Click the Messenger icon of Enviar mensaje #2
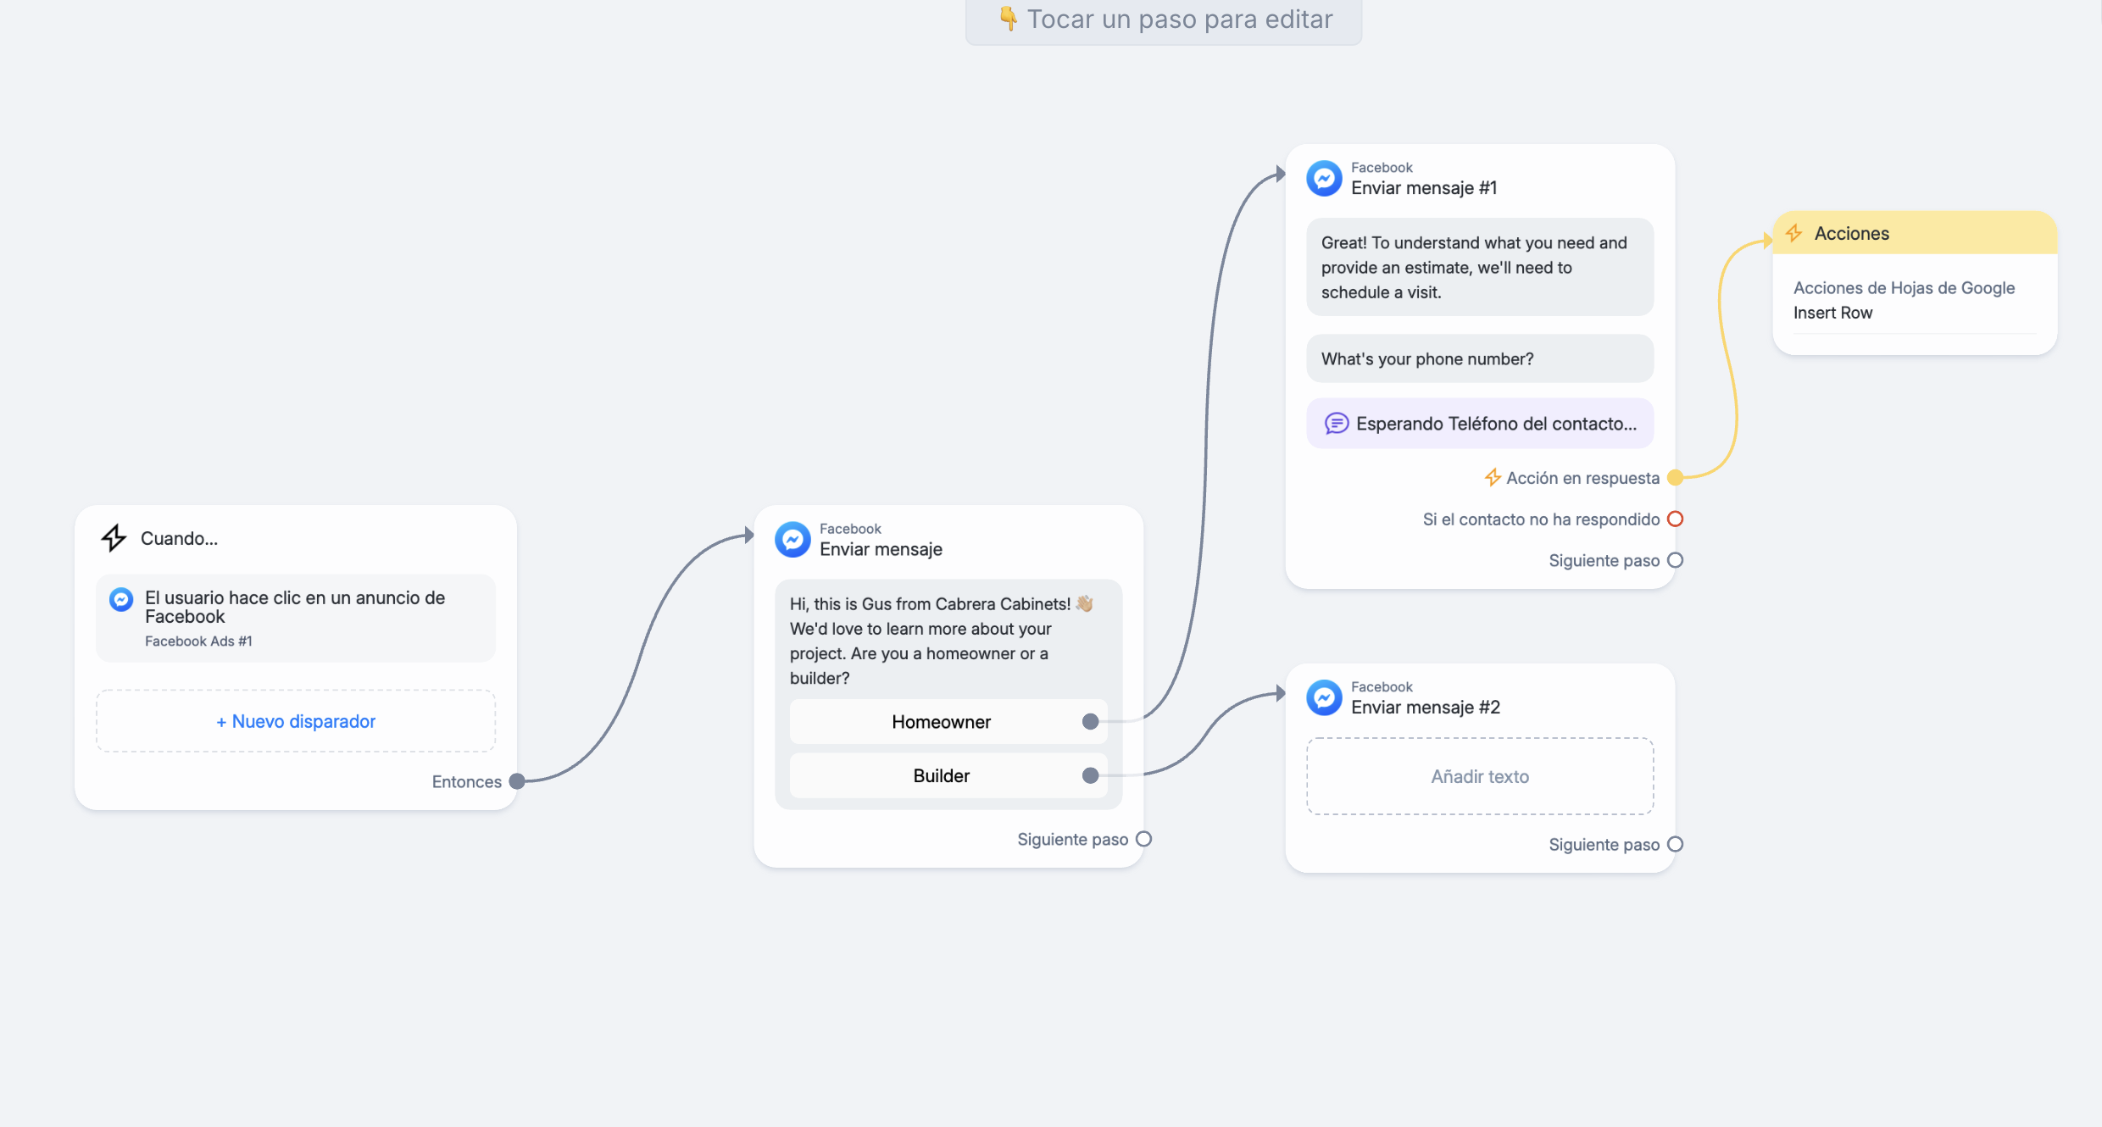 (x=1324, y=697)
